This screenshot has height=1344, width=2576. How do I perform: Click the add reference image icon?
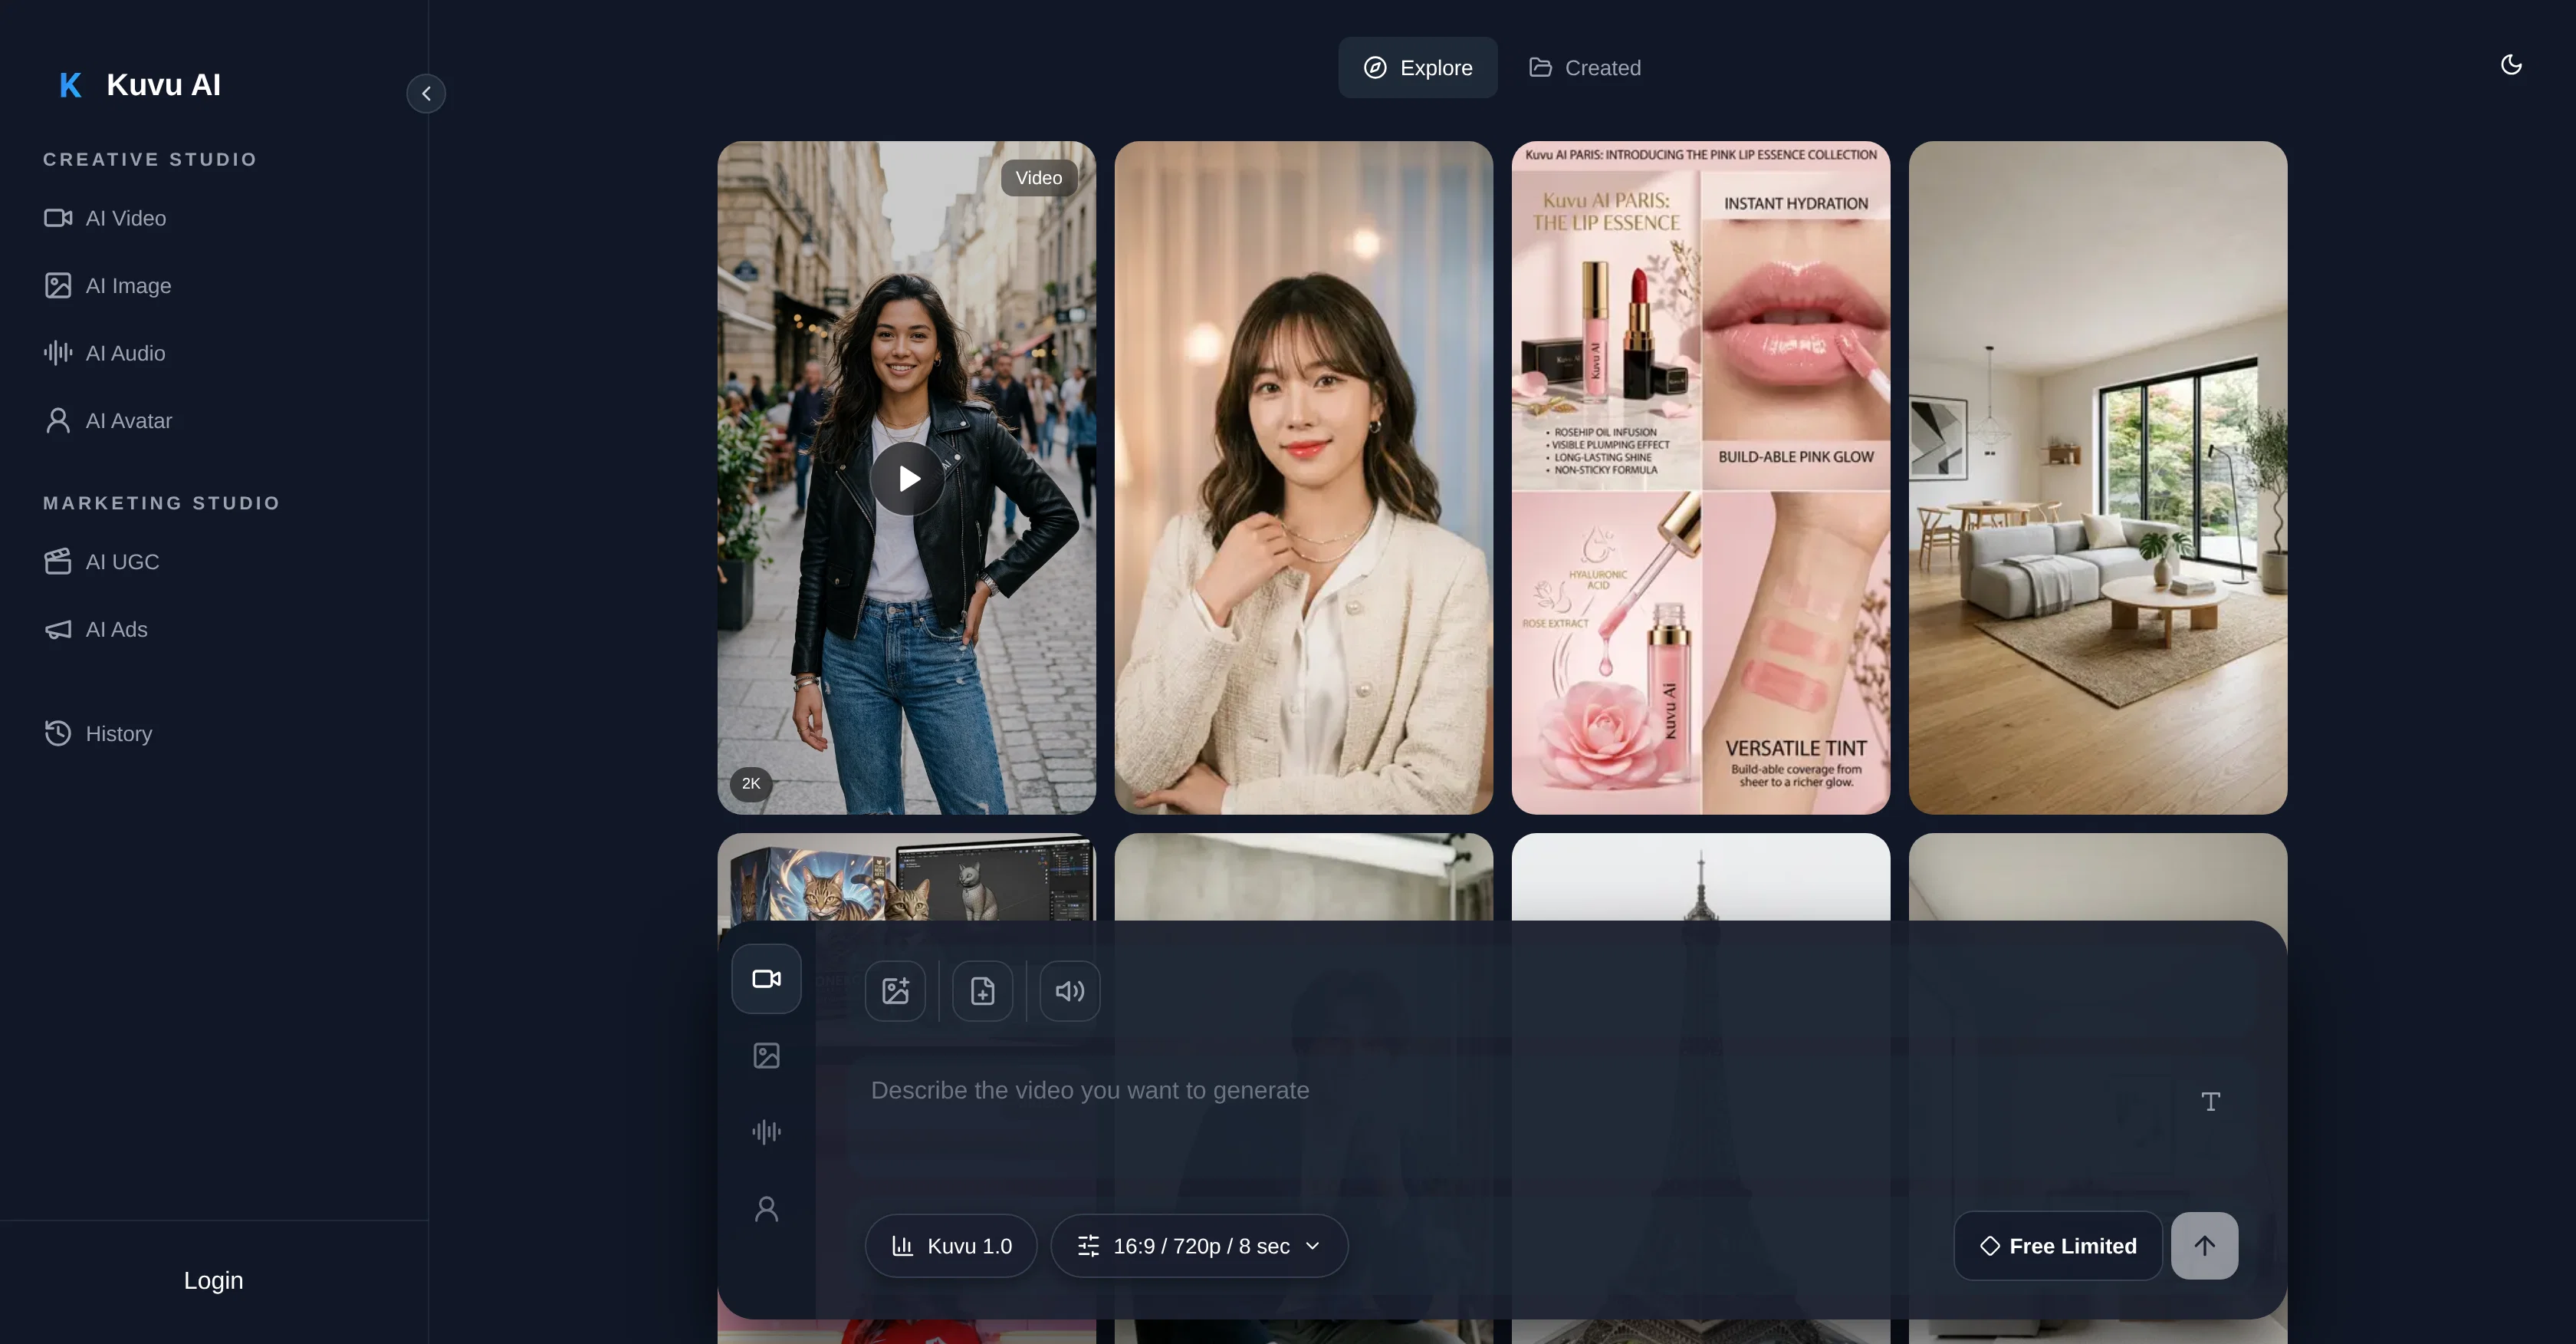click(x=895, y=990)
